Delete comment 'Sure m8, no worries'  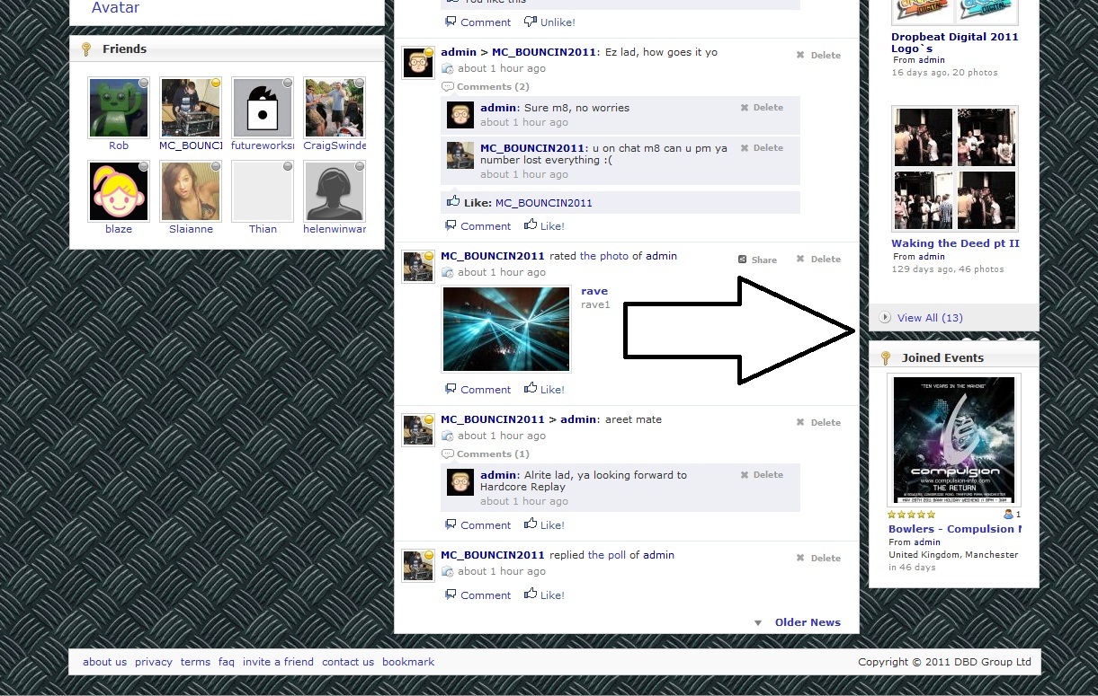[762, 107]
